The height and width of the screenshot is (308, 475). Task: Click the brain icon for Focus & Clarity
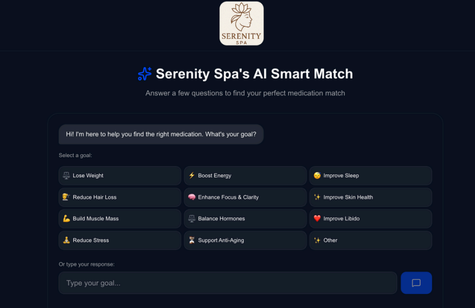pyautogui.click(x=192, y=197)
